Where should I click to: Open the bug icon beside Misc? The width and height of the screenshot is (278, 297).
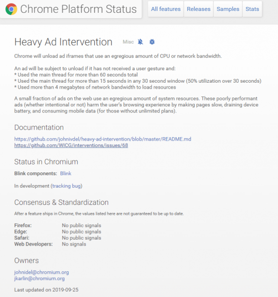(x=152, y=42)
